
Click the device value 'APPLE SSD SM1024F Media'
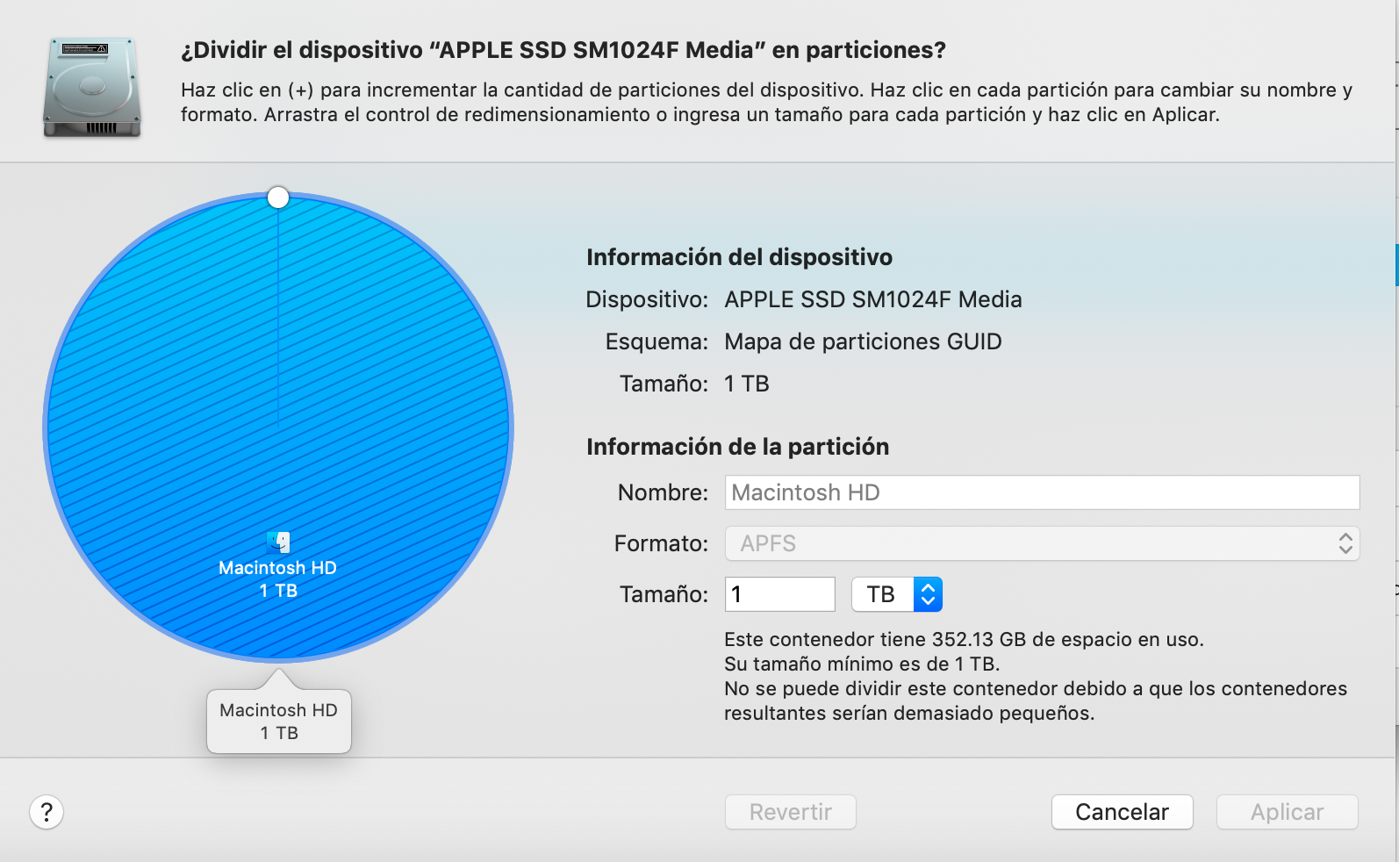tap(873, 299)
